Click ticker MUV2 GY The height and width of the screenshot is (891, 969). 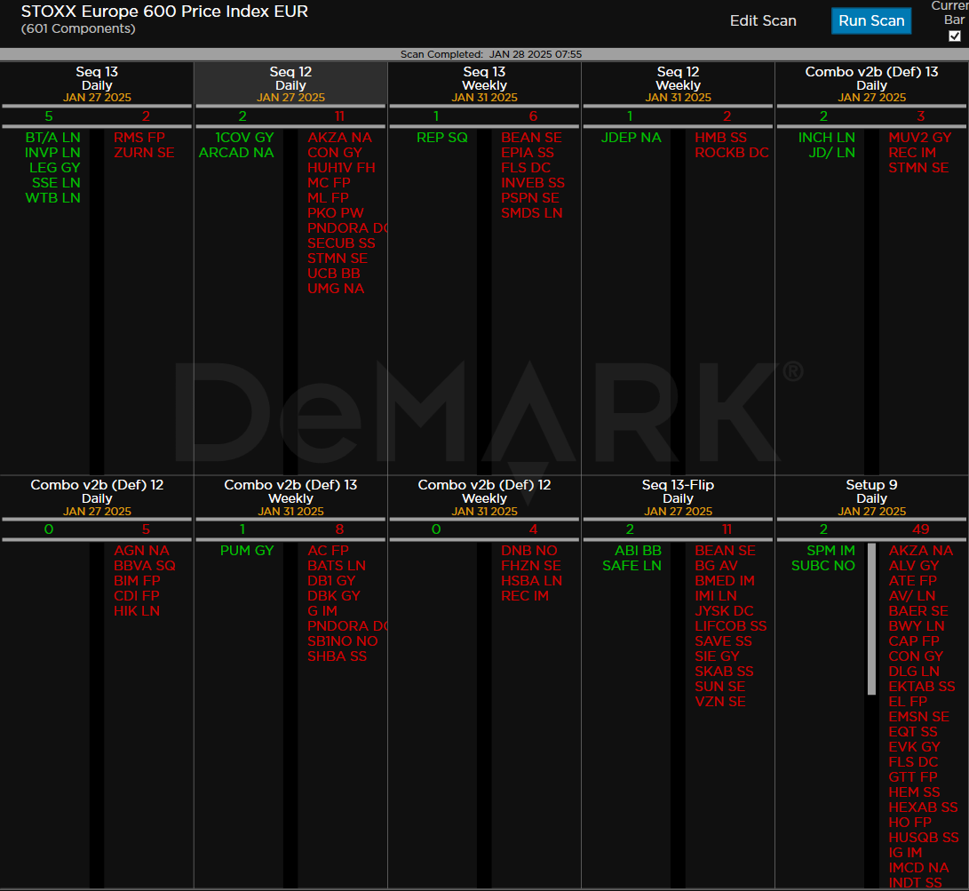pos(919,138)
